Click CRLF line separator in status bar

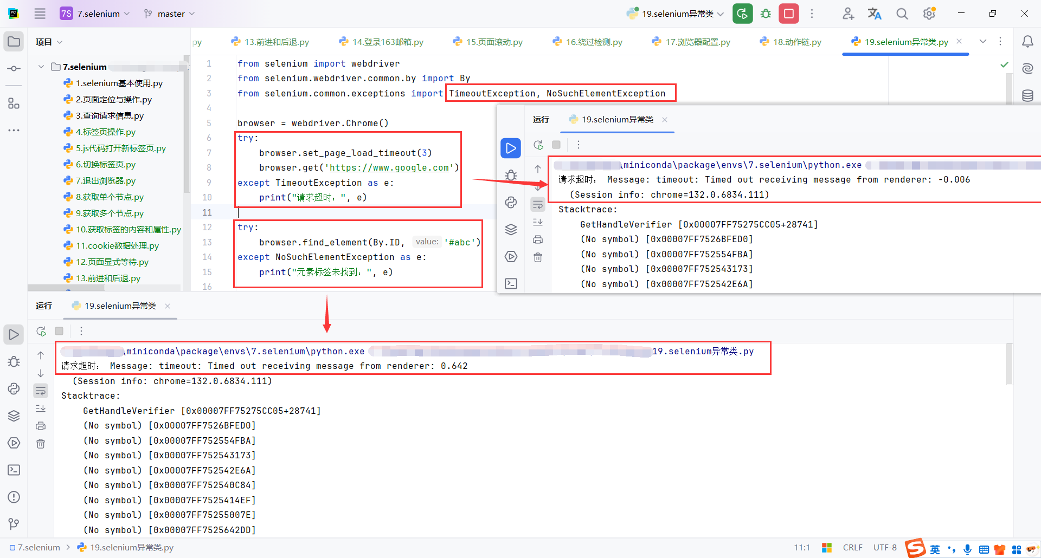[852, 548]
